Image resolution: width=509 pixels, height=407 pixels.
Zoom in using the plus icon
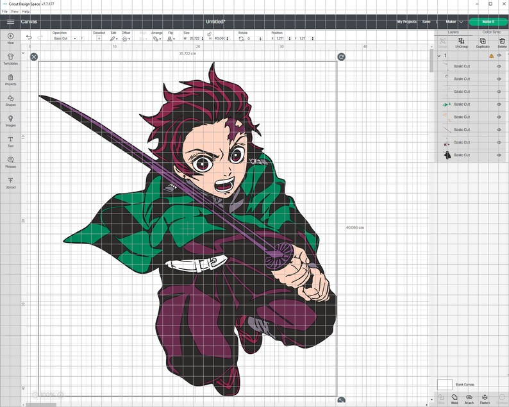[60, 395]
